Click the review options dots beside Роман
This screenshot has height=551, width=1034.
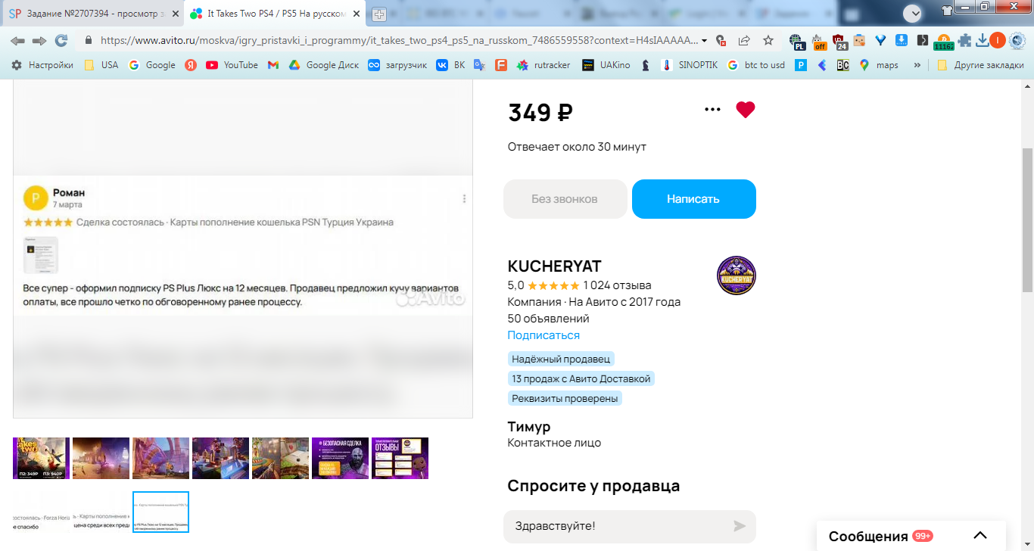coord(464,198)
